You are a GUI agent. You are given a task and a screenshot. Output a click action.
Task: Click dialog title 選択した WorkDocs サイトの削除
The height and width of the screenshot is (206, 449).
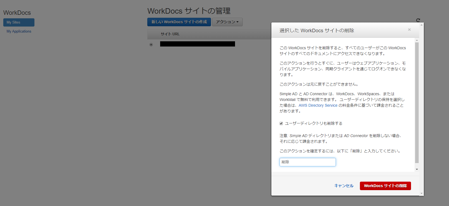[317, 31]
